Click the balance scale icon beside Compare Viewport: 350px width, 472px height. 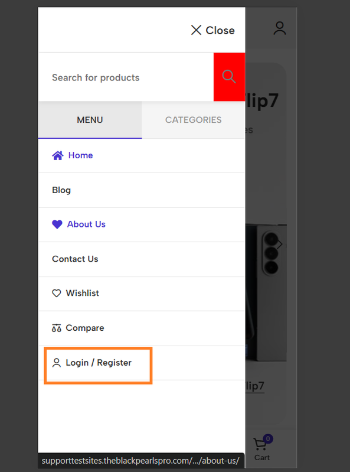57,328
